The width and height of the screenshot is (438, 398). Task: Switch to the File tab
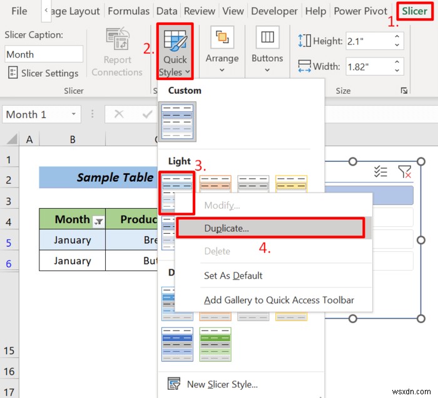tap(19, 11)
